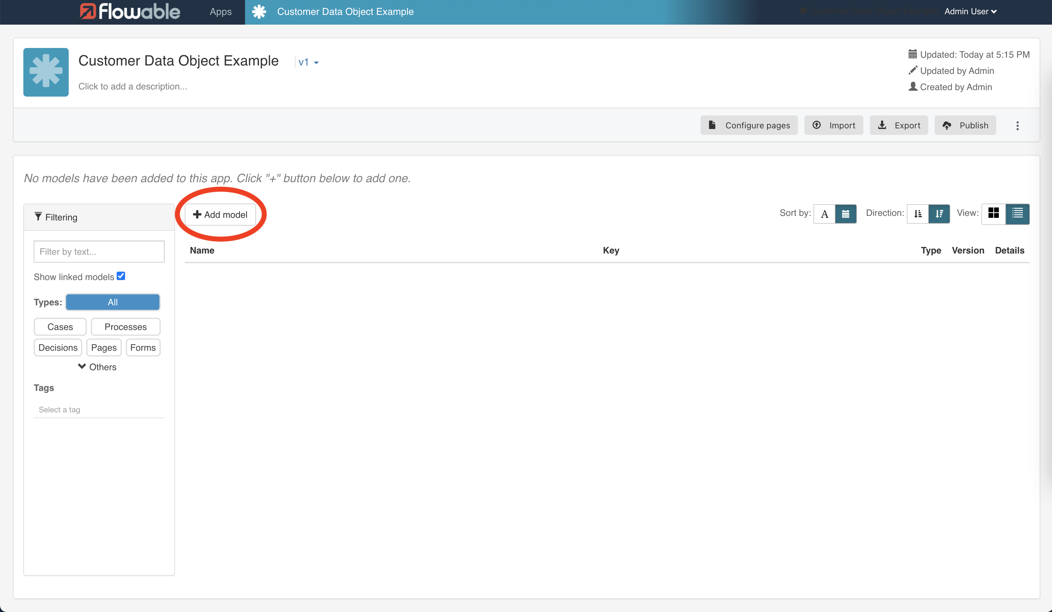Click the app's asterisk logo thumbnail
Screen dimensions: 1052x612
tap(46, 72)
